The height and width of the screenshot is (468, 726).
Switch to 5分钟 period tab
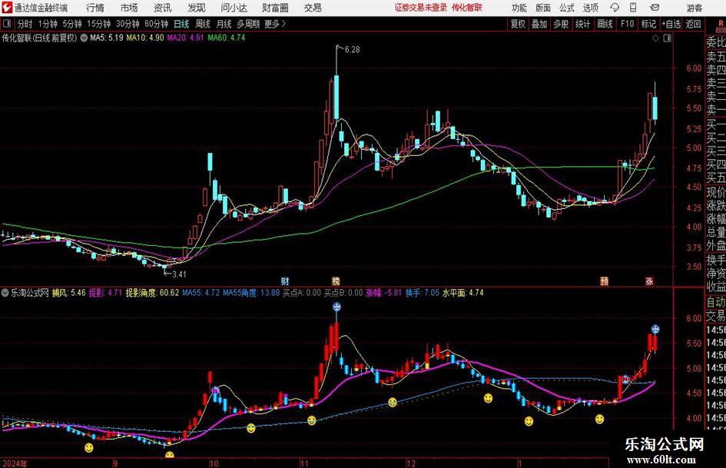tap(72, 24)
